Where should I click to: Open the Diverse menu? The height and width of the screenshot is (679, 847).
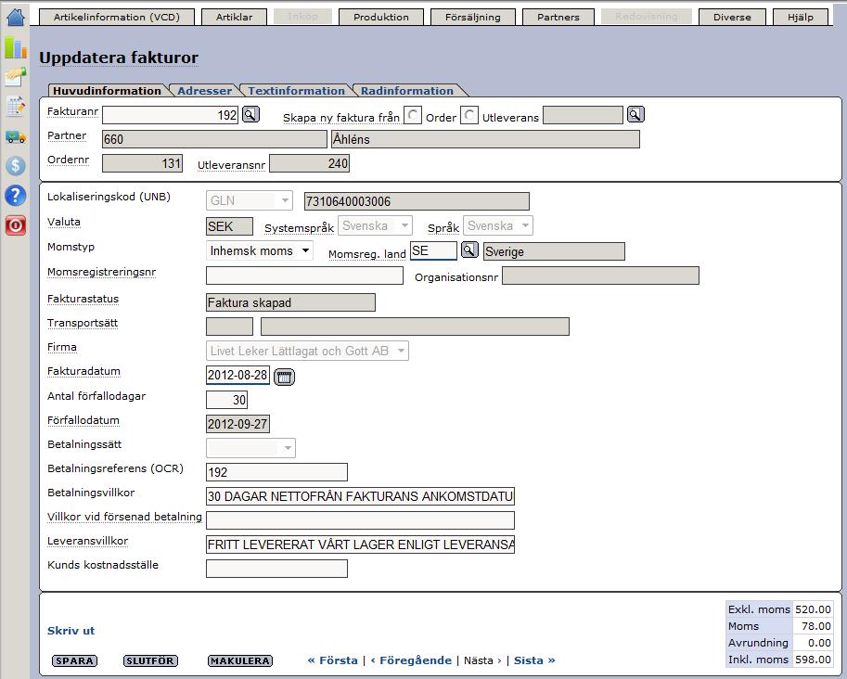pyautogui.click(x=732, y=17)
